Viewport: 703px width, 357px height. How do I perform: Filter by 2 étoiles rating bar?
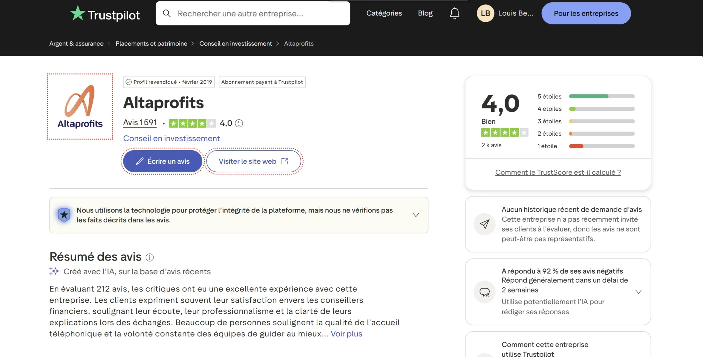tap(586, 133)
